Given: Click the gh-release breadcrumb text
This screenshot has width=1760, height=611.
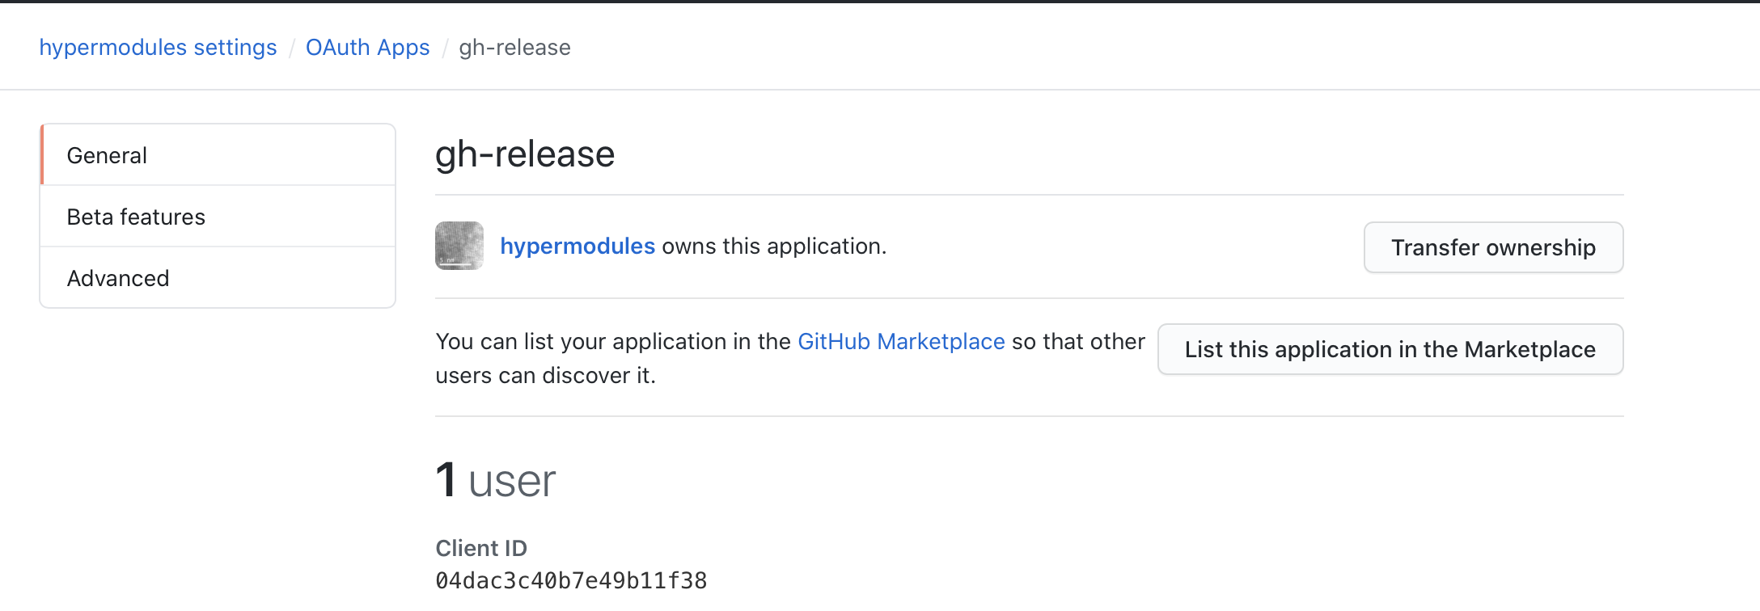Looking at the screenshot, I should tap(514, 48).
